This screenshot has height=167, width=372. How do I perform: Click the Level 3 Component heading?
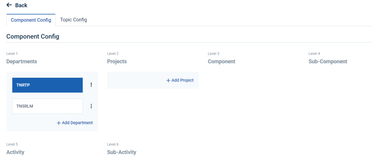[222, 61]
